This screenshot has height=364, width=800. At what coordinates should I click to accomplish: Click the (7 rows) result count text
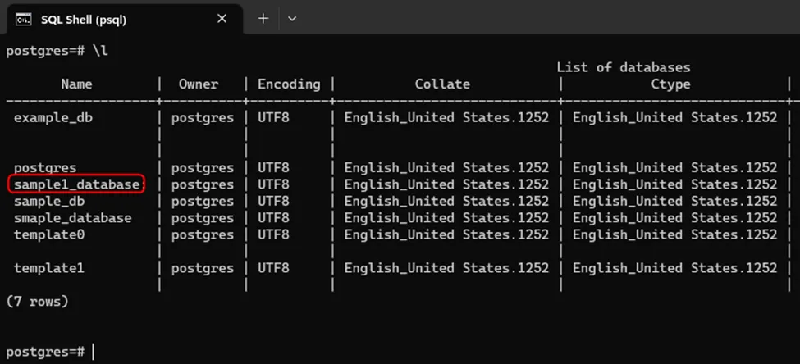[x=37, y=302]
